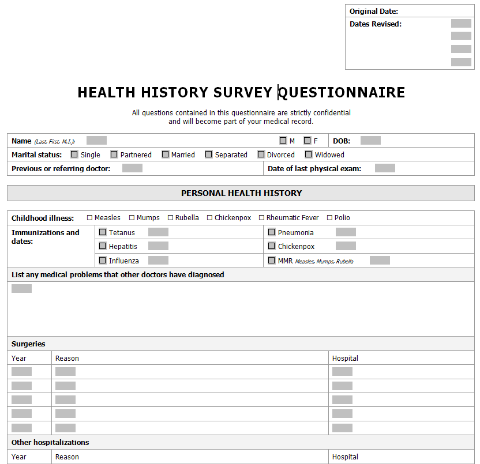Click the 'Surgeries' heading
480x464 pixels.
click(x=28, y=344)
